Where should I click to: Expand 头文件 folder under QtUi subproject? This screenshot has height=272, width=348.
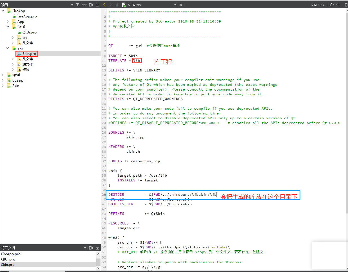(x=13, y=43)
